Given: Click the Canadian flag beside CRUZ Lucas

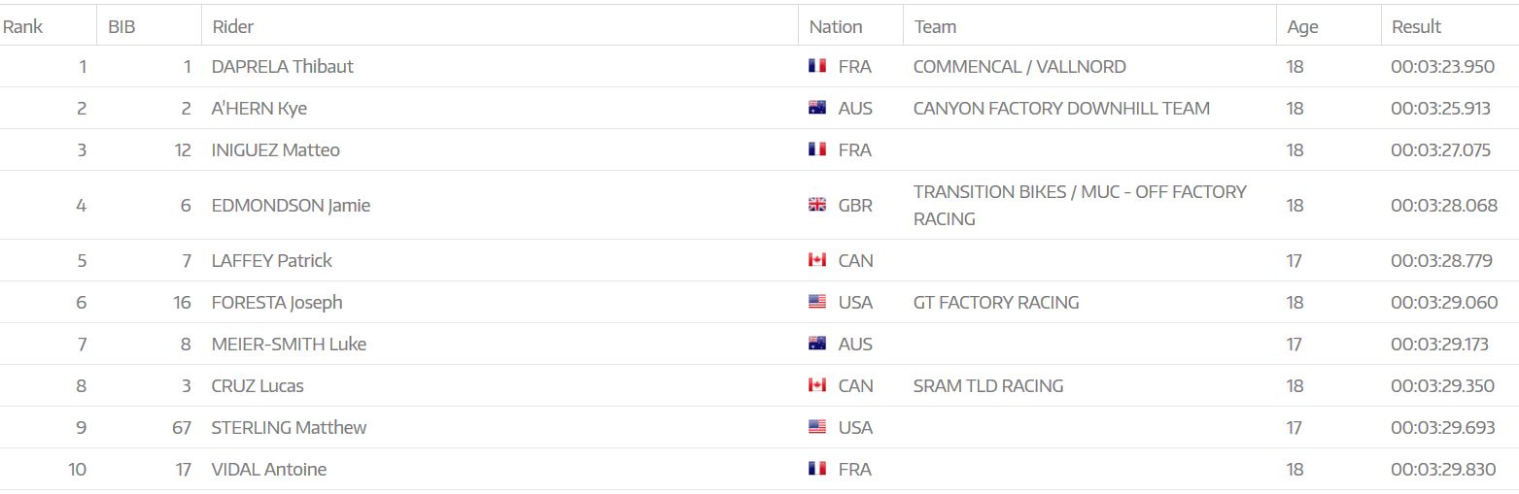Looking at the screenshot, I should [x=817, y=385].
